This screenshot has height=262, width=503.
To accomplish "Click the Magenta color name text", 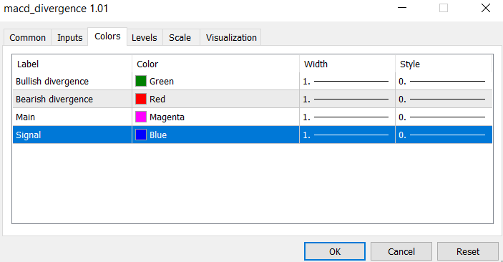I will [x=167, y=117].
